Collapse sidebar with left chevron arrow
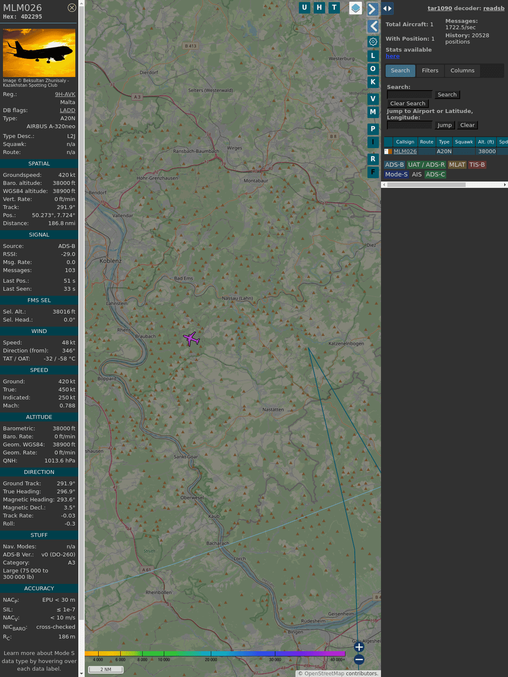Viewport: 508px width, 677px height. [x=373, y=26]
